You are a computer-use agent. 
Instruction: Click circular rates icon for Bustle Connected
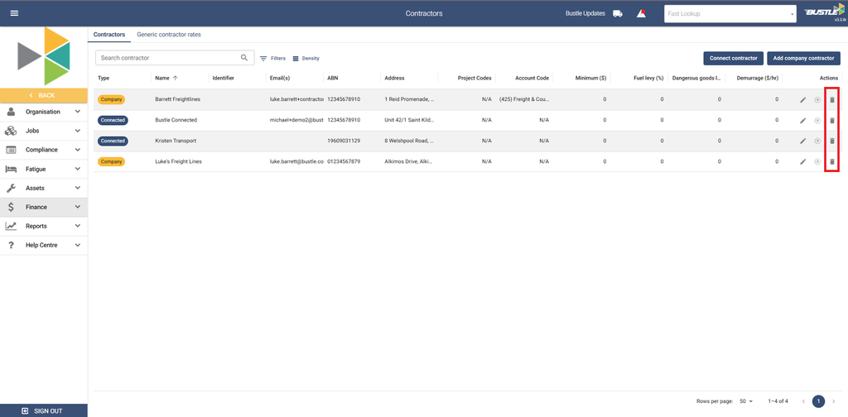pos(817,120)
